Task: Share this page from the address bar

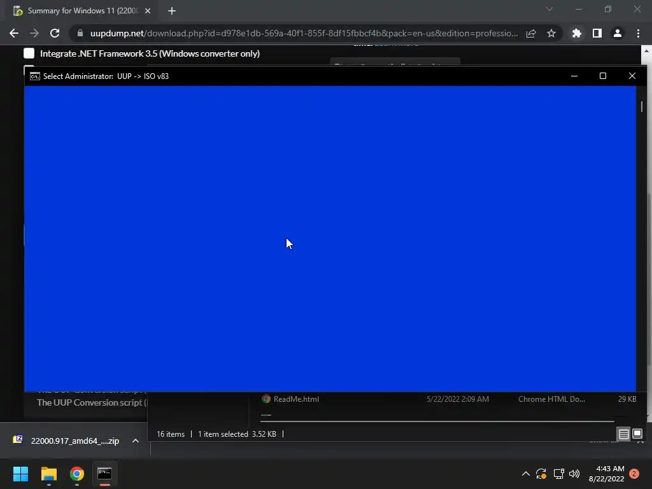Action: click(x=531, y=33)
